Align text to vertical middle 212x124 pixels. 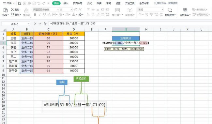click(93, 9)
